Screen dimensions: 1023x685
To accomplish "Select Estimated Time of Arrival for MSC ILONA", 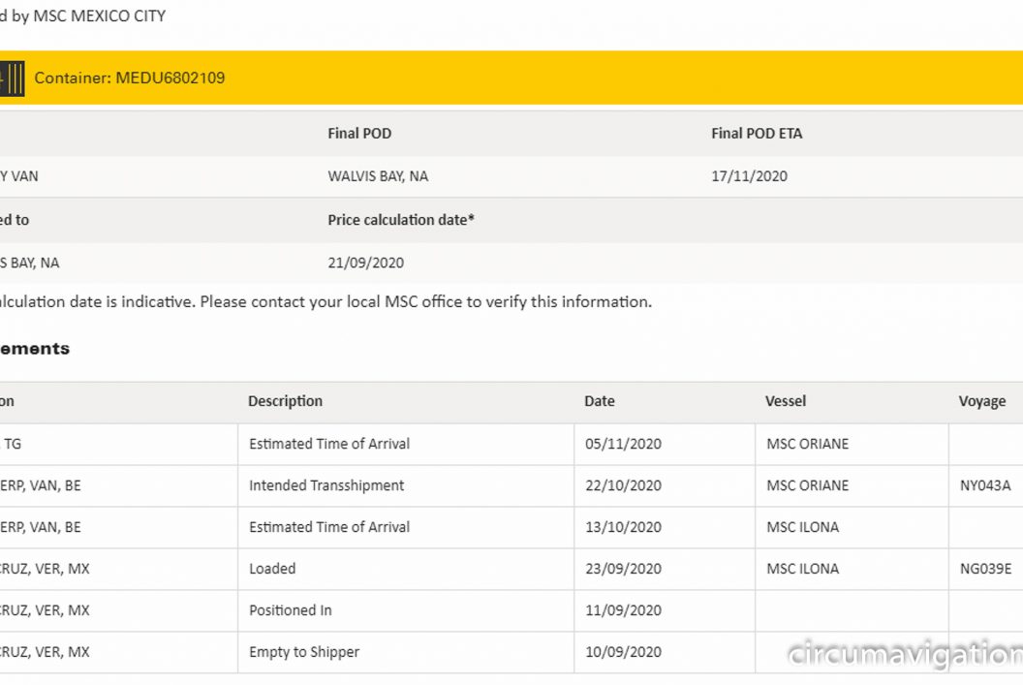I will 329,527.
